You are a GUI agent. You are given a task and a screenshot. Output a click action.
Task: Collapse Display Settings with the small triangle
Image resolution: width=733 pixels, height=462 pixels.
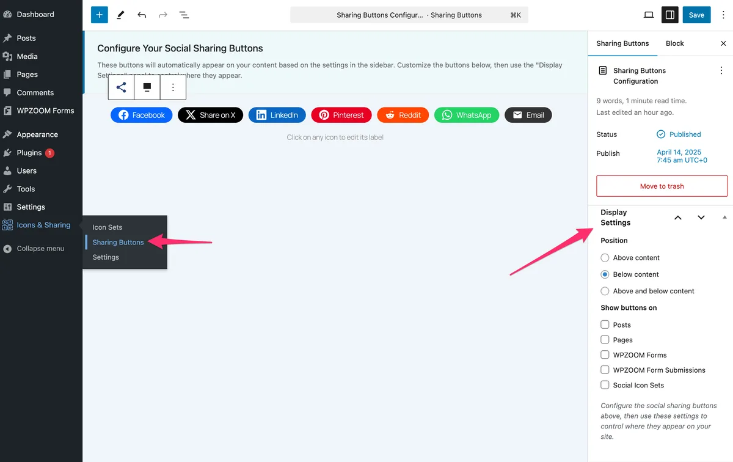tap(724, 218)
